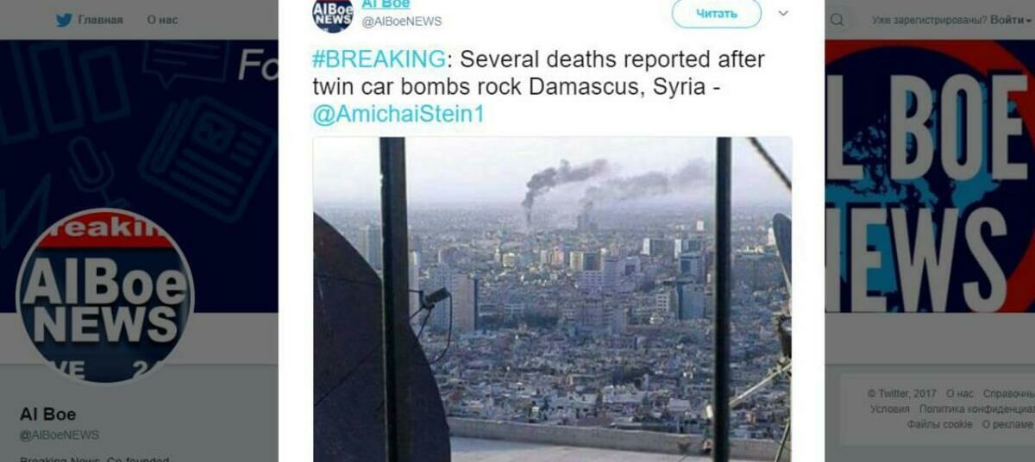
Task: Expand the tweet options chevron
Action: (x=783, y=14)
